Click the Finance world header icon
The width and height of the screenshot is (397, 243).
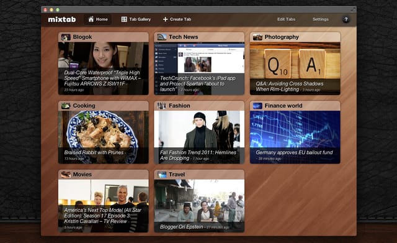(x=257, y=106)
